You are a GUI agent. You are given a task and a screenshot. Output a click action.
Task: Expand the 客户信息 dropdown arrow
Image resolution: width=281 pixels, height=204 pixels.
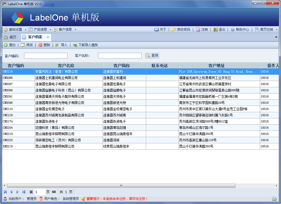75,30
